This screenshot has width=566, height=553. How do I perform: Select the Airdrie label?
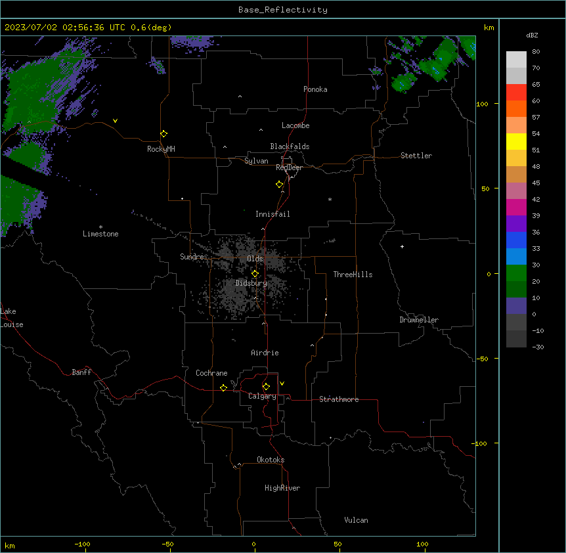tap(265, 353)
